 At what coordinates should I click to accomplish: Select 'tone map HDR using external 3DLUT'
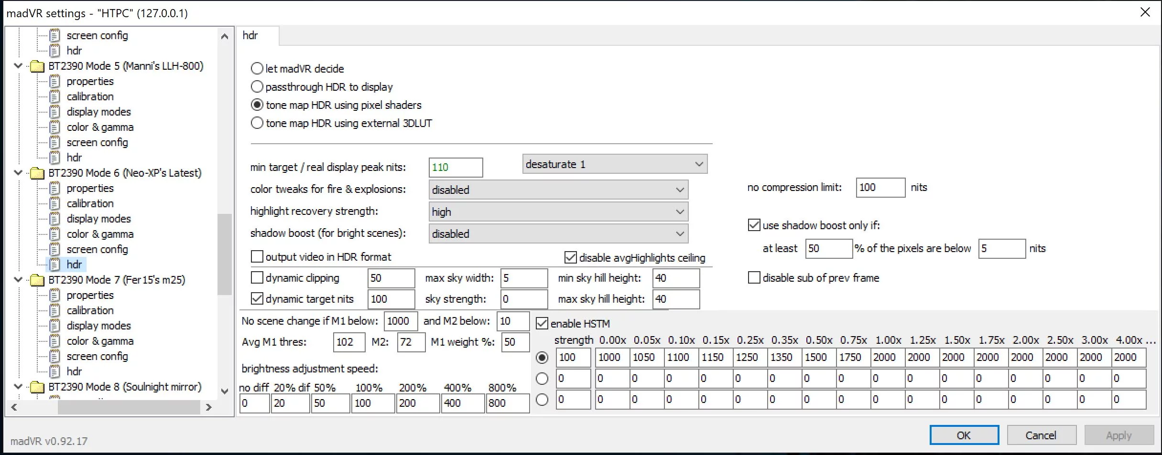click(x=257, y=123)
